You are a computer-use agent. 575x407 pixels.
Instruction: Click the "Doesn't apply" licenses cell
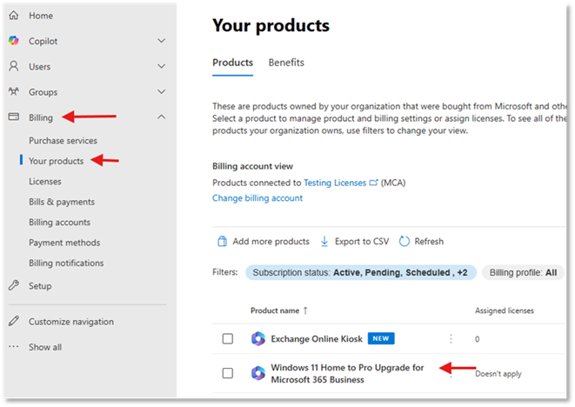pyautogui.click(x=498, y=374)
